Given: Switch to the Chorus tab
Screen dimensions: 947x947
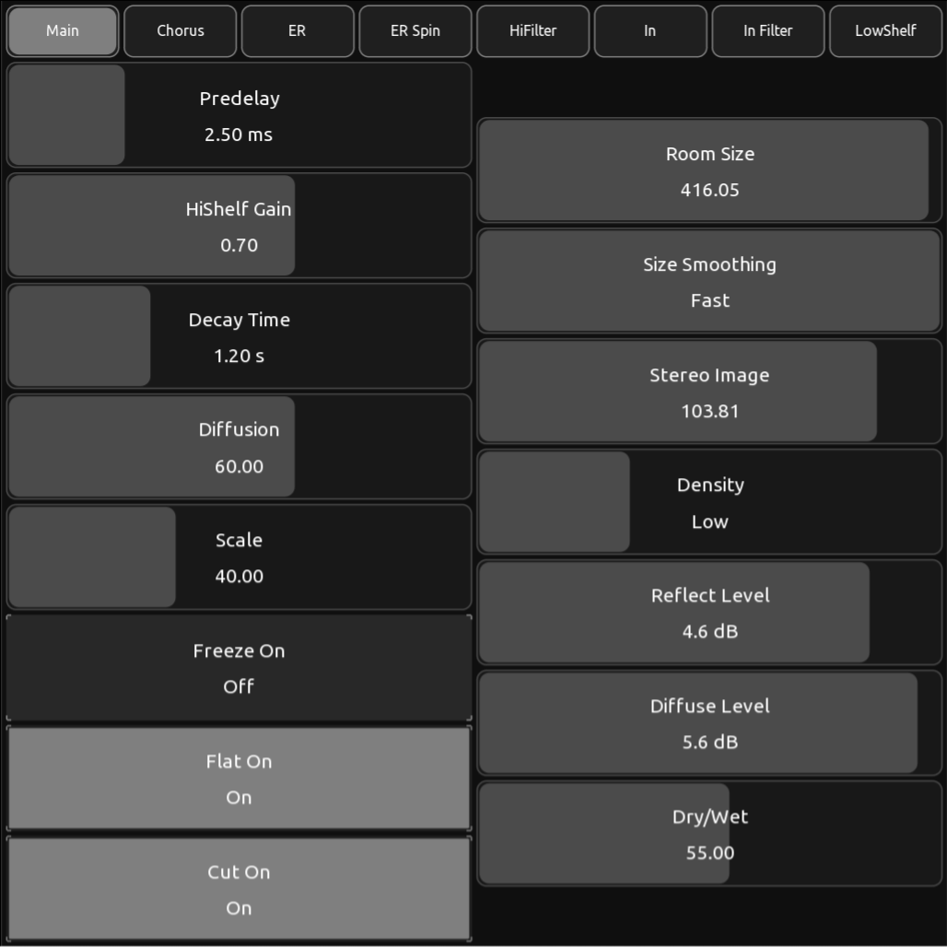Looking at the screenshot, I should 180,31.
